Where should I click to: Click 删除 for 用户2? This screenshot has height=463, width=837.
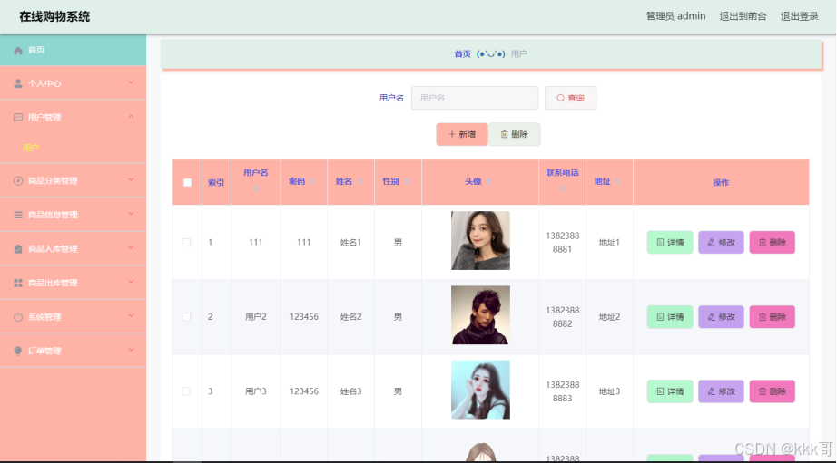pos(773,317)
